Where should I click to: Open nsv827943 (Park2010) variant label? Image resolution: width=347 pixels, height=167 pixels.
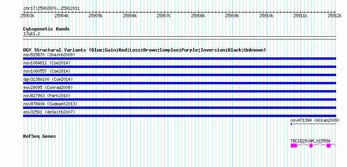tap(47, 96)
